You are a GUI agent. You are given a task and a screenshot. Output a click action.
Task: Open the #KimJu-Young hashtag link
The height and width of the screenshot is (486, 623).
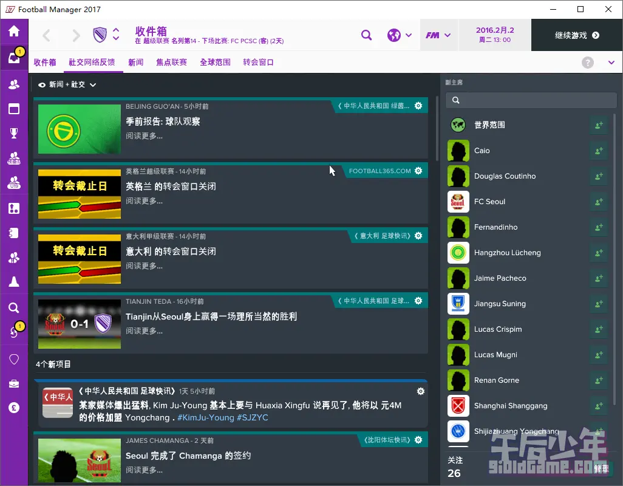click(x=206, y=417)
